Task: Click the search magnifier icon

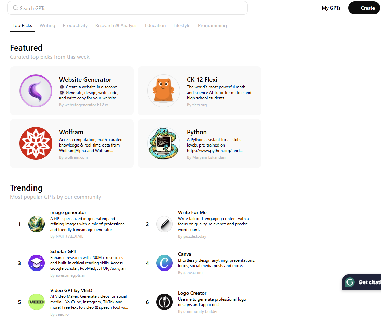Action: click(x=16, y=8)
